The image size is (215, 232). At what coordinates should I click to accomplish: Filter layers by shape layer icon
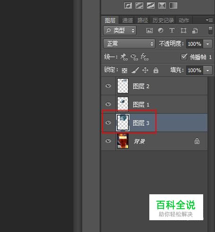pyautogui.click(x=183, y=30)
